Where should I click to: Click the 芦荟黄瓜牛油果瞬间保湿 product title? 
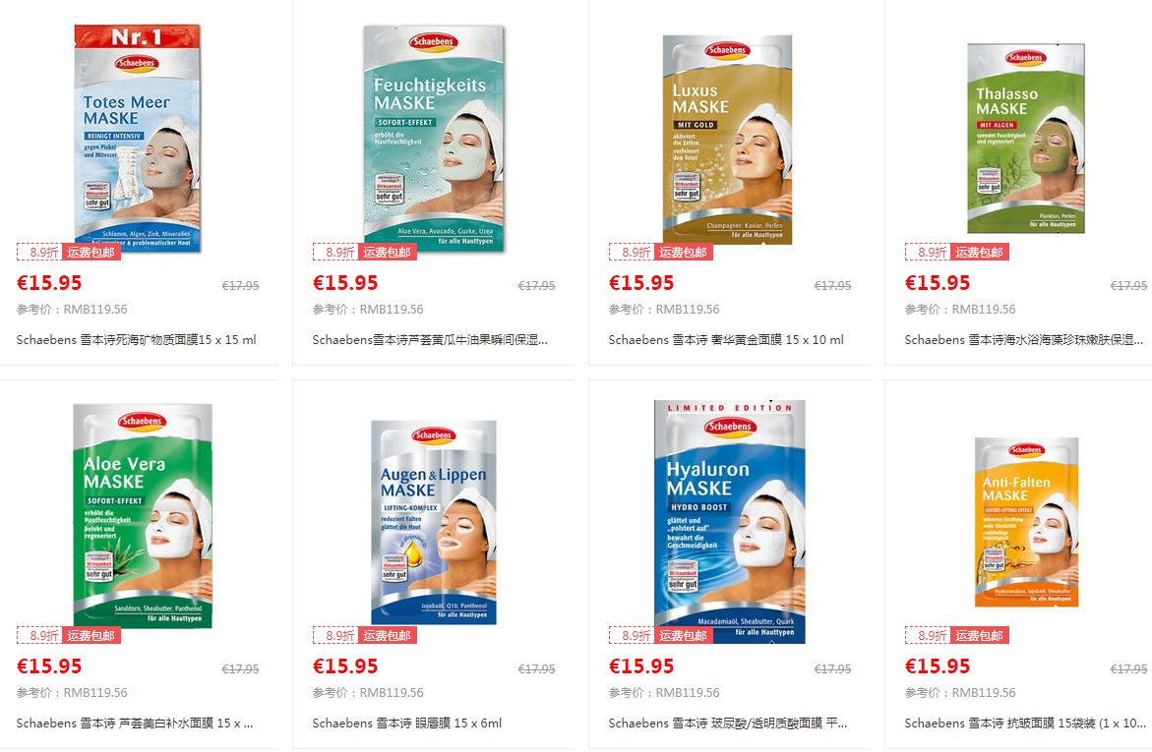(430, 340)
